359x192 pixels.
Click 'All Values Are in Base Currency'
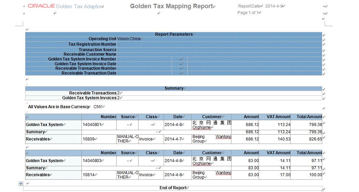point(58,107)
